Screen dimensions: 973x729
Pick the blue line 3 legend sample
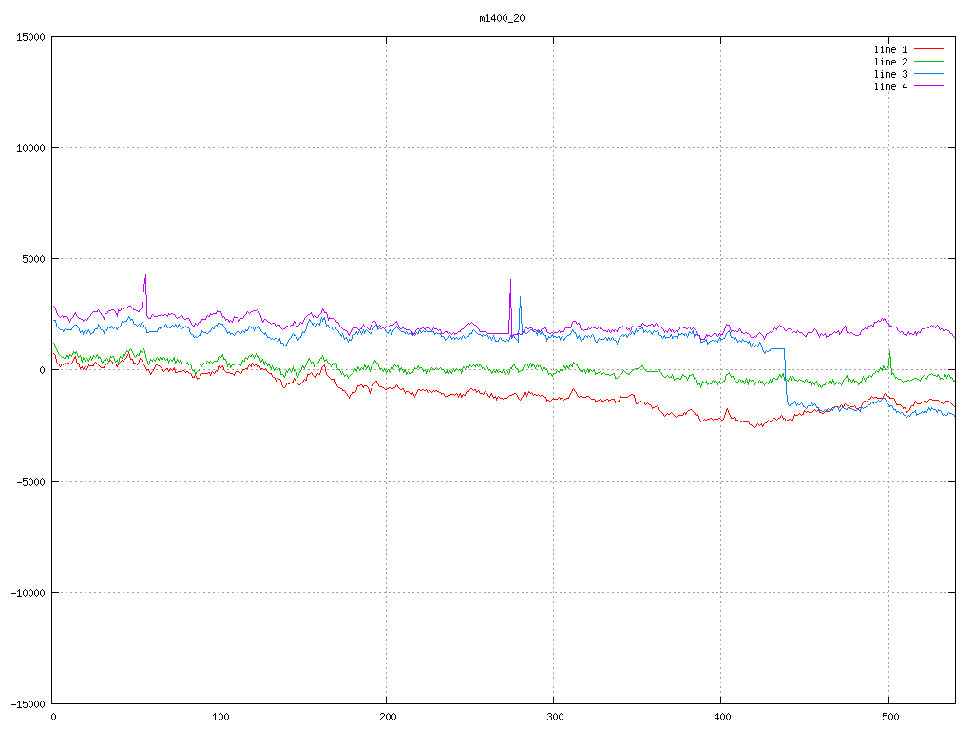[930, 74]
